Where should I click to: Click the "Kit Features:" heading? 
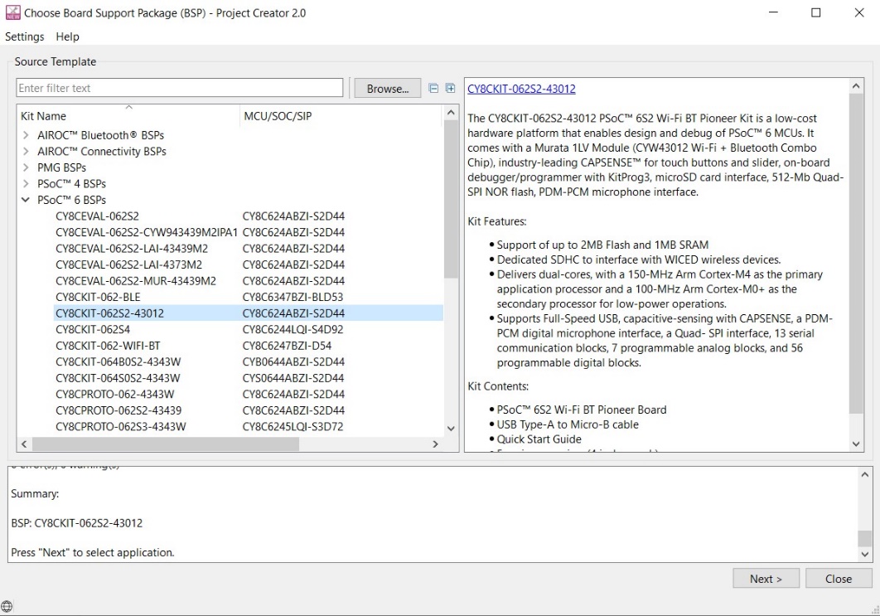[497, 222]
